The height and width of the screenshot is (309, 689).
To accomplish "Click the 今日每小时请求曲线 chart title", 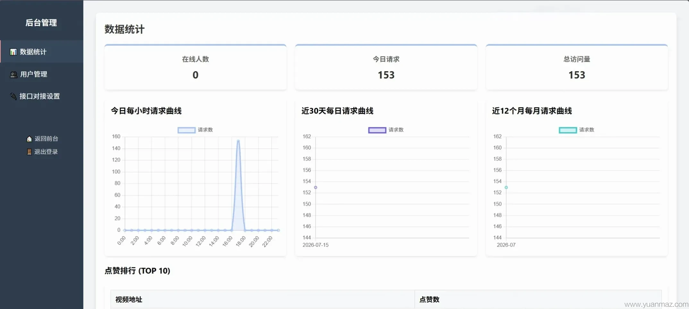I will [146, 111].
